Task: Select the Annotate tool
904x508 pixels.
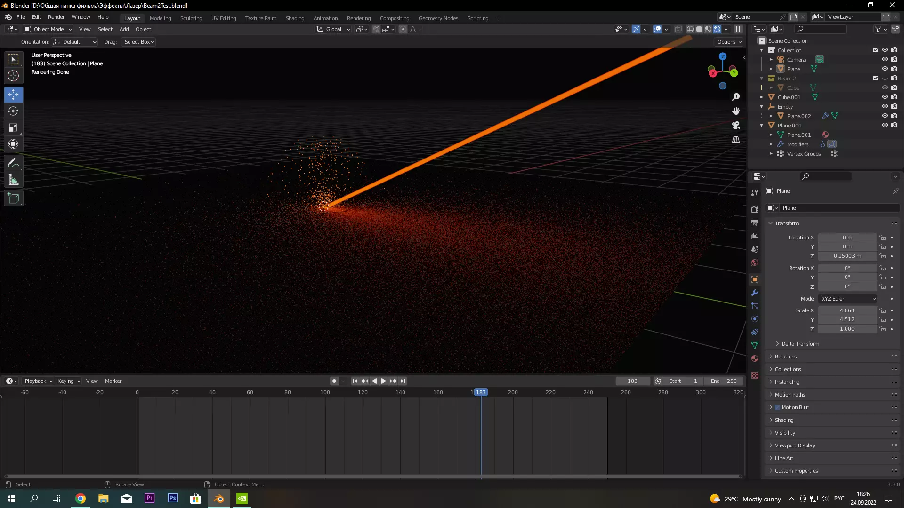Action: tap(13, 163)
